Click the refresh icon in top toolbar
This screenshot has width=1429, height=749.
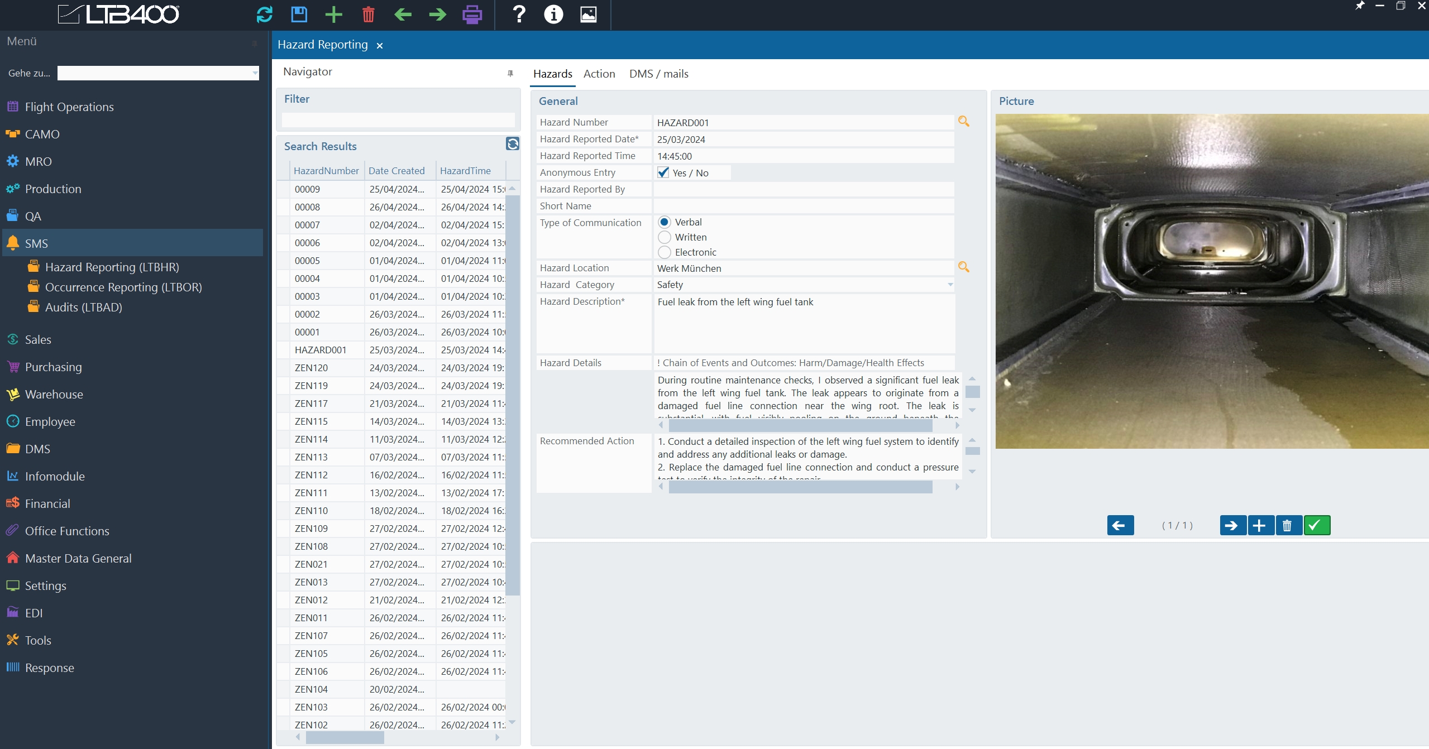click(x=264, y=15)
